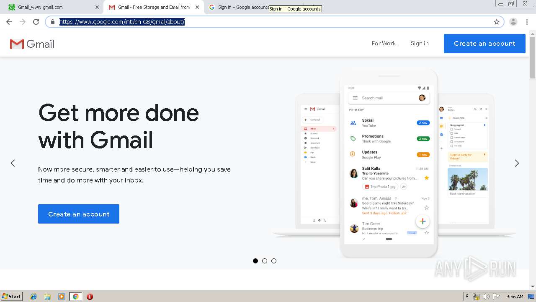Select the Gmail Free Storage and Email tab
The height and width of the screenshot is (302, 536).
154,7
